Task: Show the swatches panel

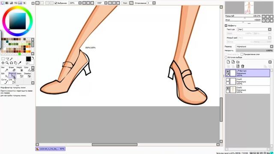Action: click(x=20, y=3)
